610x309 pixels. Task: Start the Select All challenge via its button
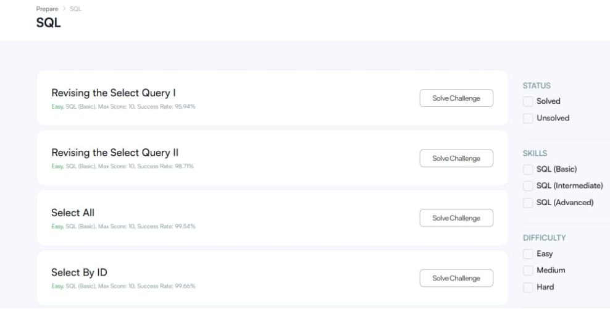tap(456, 218)
